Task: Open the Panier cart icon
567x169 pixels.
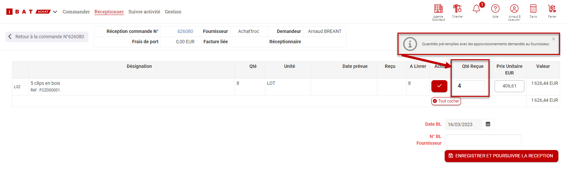Action: (552, 9)
